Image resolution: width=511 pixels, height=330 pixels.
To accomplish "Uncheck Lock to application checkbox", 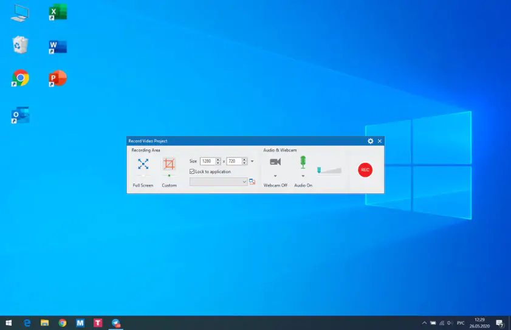I will click(192, 172).
